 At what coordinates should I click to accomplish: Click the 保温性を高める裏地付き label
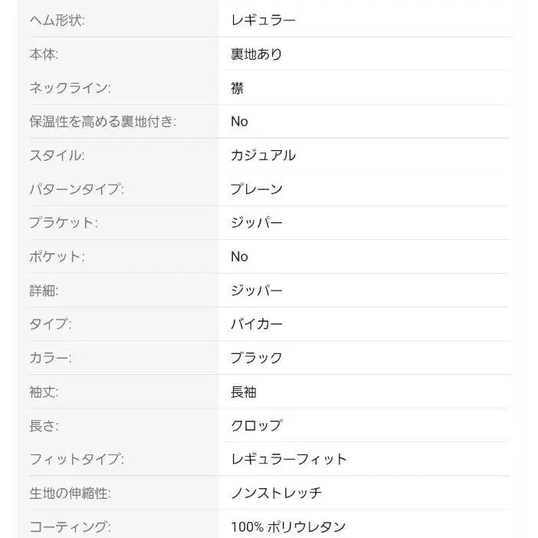tap(103, 121)
